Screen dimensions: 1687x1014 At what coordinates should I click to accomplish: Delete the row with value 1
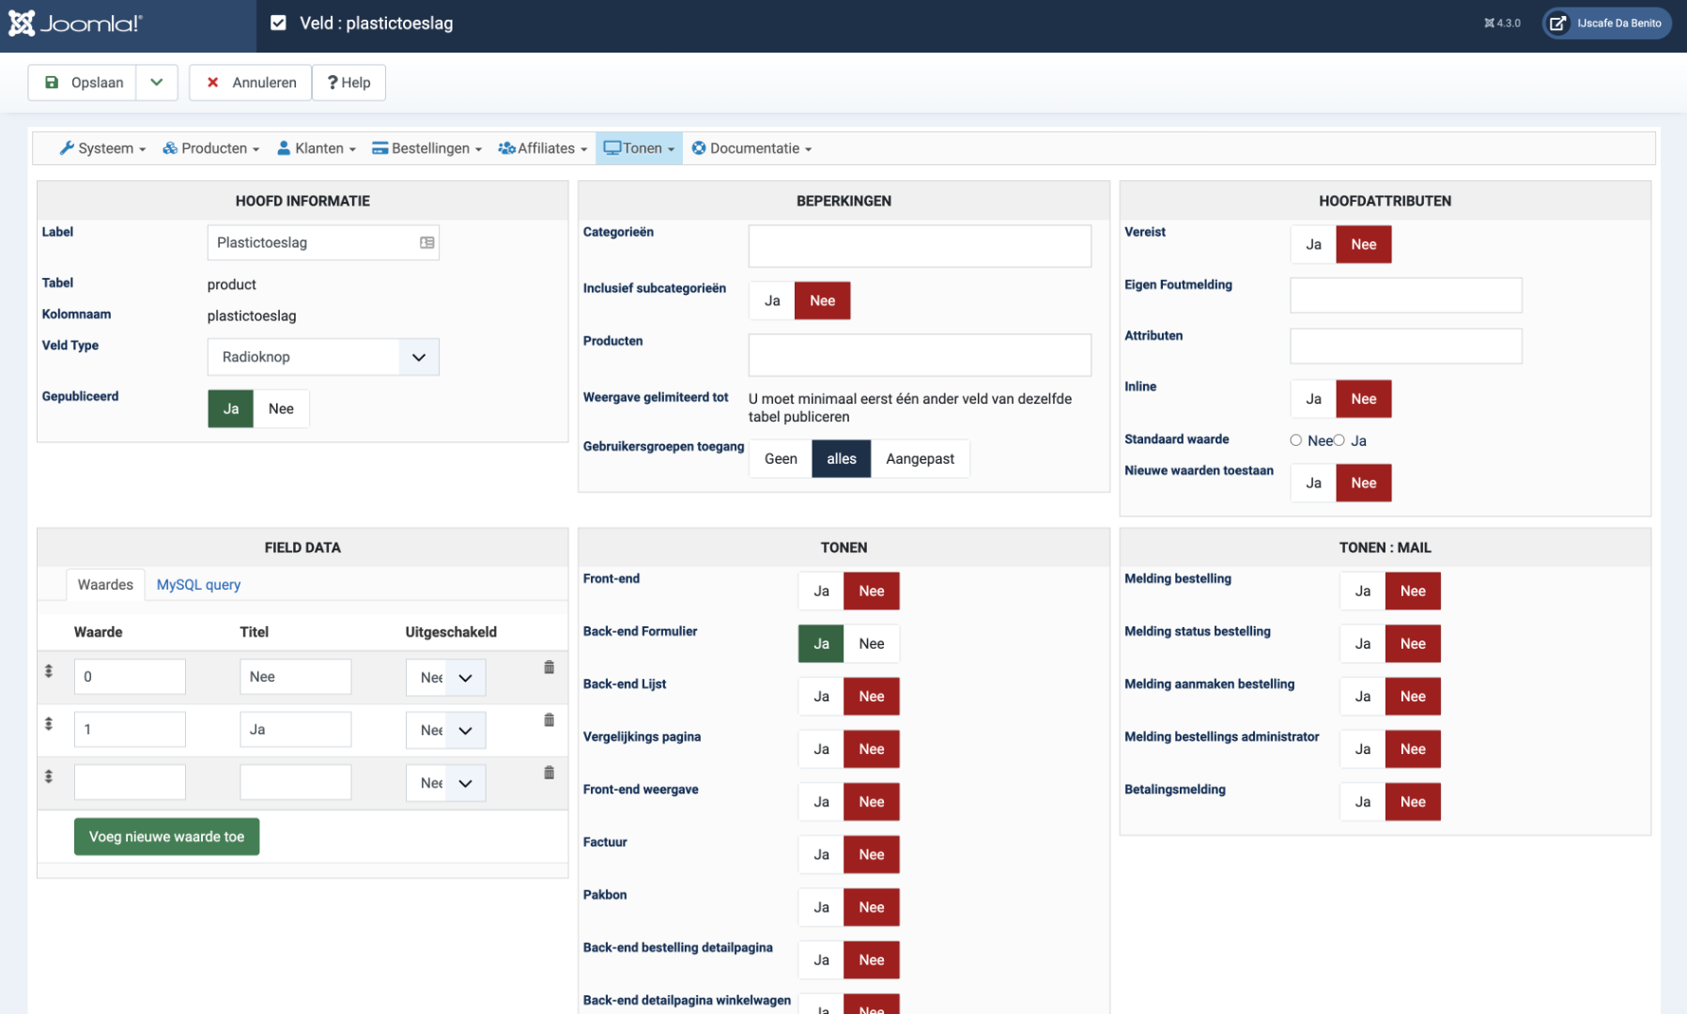click(x=549, y=720)
